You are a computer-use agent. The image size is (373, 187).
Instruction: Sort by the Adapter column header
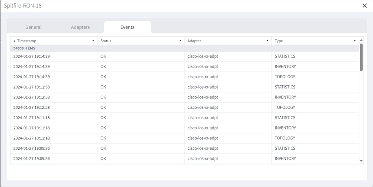[194, 41]
